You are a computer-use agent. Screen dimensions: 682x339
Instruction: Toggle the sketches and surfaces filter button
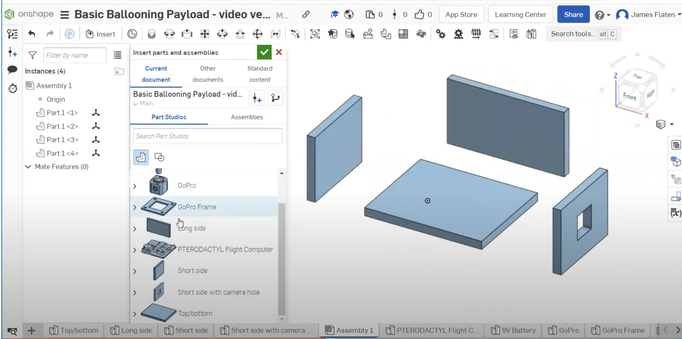[159, 157]
